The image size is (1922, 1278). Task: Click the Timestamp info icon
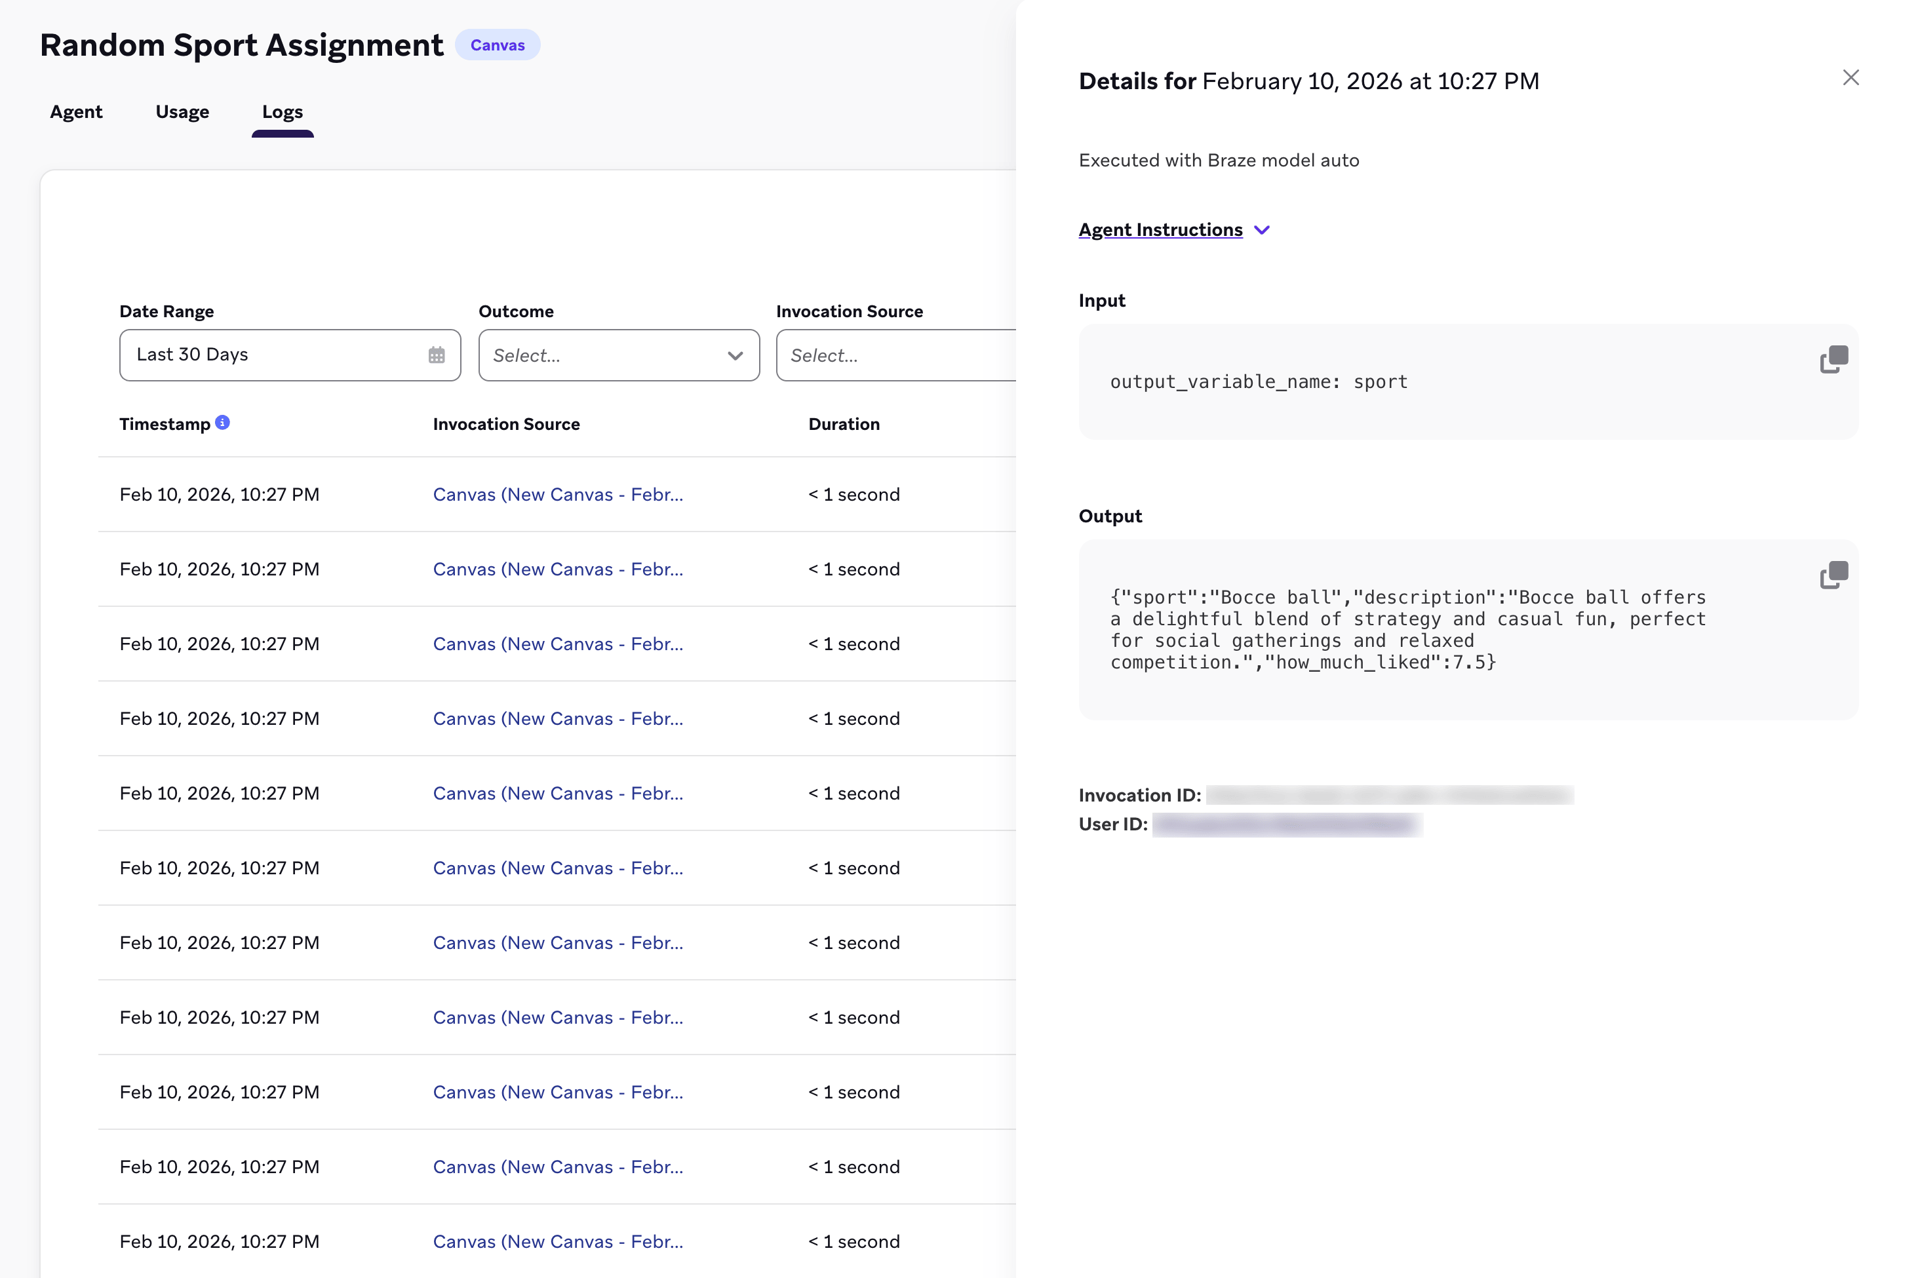click(x=222, y=422)
